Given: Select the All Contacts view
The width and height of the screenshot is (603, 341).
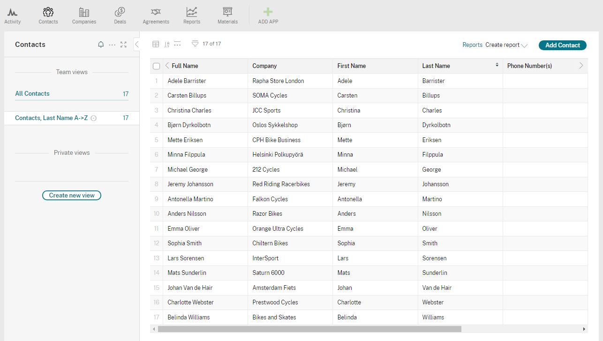Looking at the screenshot, I should tap(32, 94).
